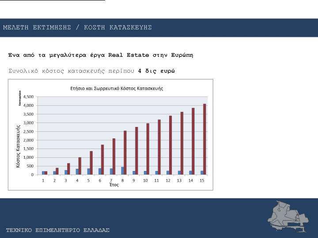
Task: Click the blue annual bar for year 13
Action: (x=179, y=172)
